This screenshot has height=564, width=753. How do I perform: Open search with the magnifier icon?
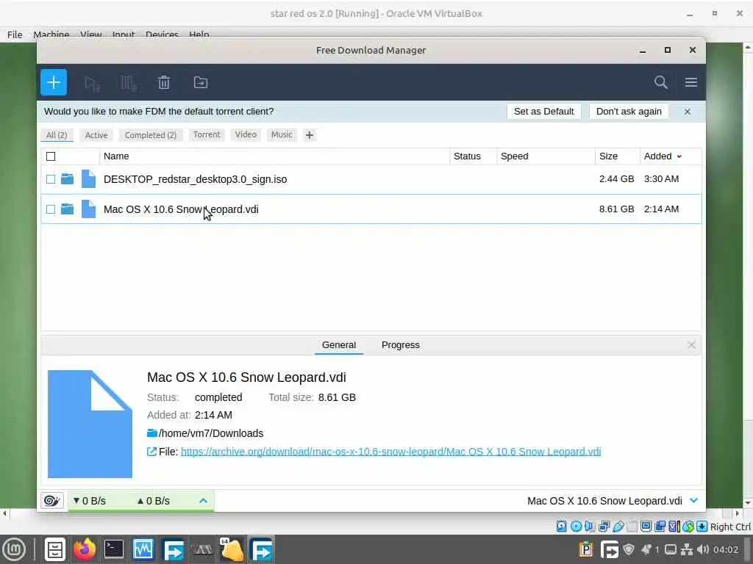pyautogui.click(x=661, y=82)
